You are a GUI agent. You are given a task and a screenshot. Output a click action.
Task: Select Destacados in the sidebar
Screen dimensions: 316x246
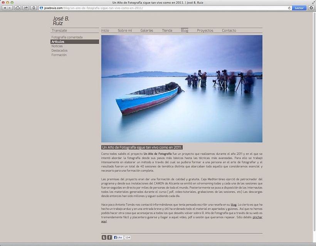pos(59,50)
